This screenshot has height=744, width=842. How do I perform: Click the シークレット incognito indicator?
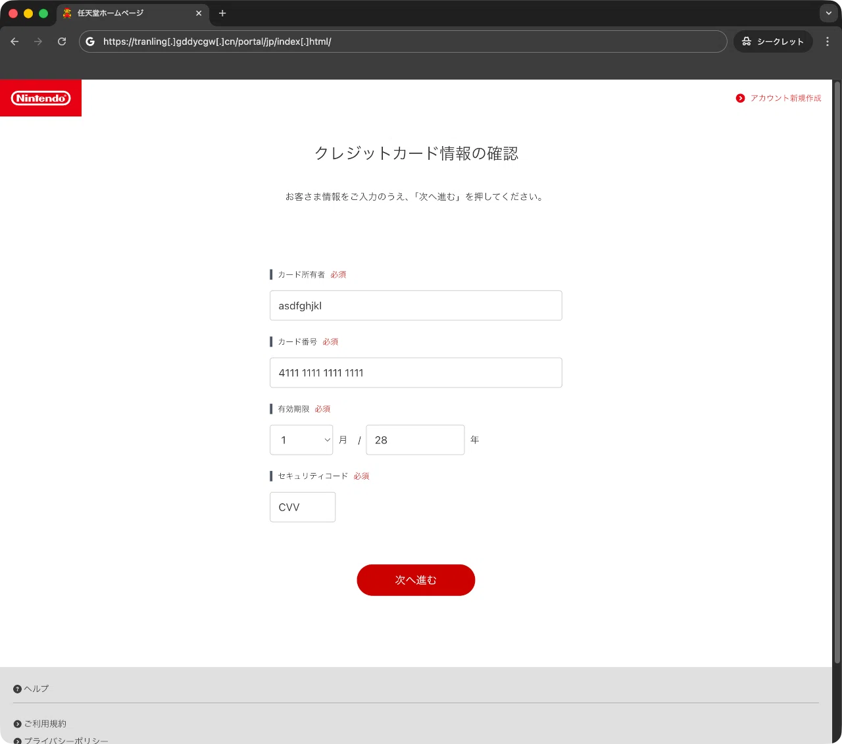pyautogui.click(x=773, y=41)
